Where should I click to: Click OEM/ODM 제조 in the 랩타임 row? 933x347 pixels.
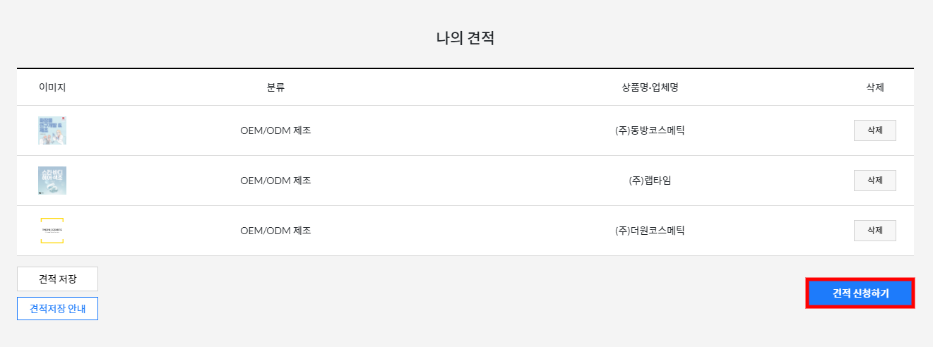click(x=275, y=181)
